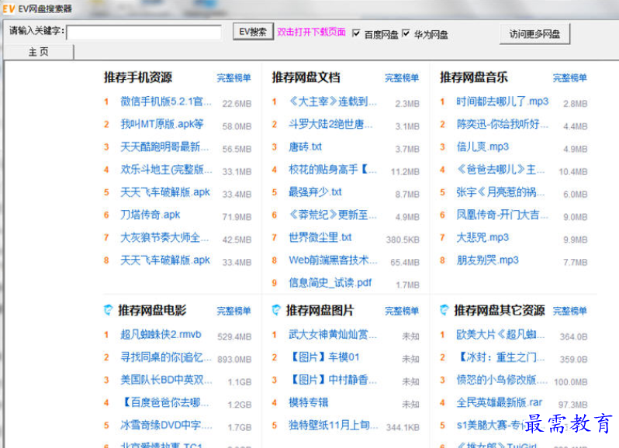The image size is (619, 448).
Task: Open 唐砖.txt link
Action: [305, 147]
